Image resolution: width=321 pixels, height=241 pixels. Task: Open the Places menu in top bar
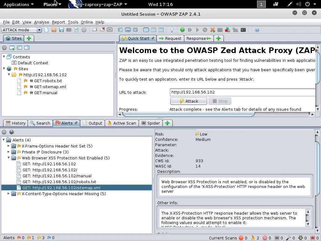click(x=52, y=4)
